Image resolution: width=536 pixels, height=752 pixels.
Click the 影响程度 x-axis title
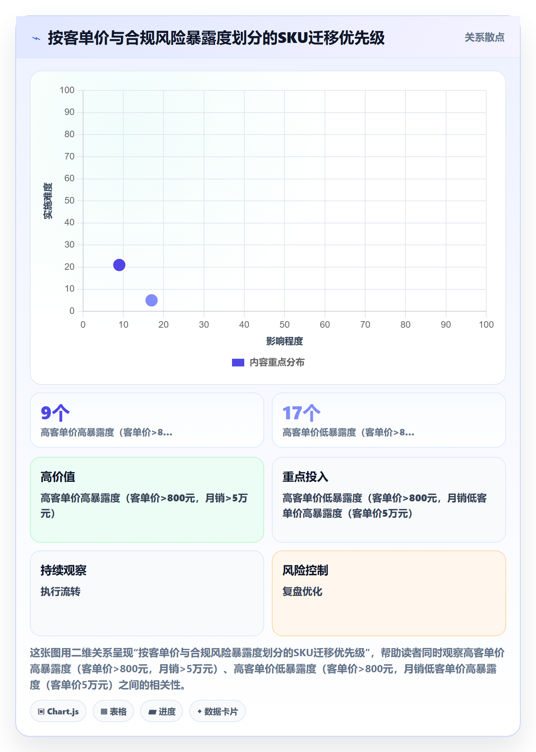(x=284, y=341)
